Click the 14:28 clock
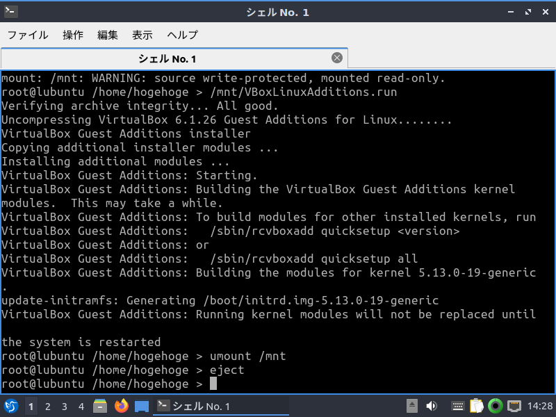This screenshot has height=417, width=556. click(540, 406)
